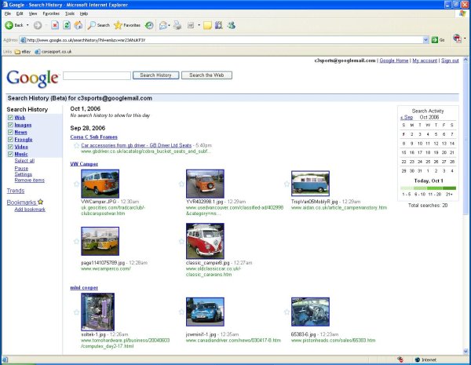
Task: Uncheck the Images checkbox
Action: point(10,125)
